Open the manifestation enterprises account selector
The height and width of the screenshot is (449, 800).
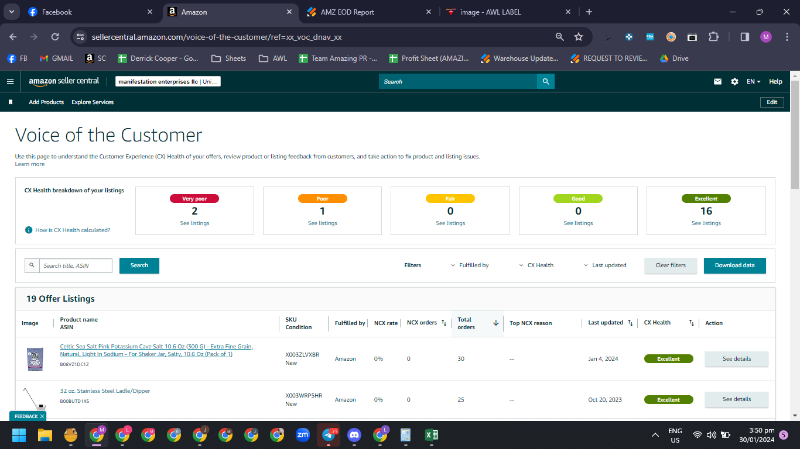(x=167, y=82)
